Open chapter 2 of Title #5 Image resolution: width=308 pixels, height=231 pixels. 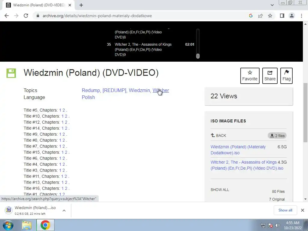pos(63,110)
